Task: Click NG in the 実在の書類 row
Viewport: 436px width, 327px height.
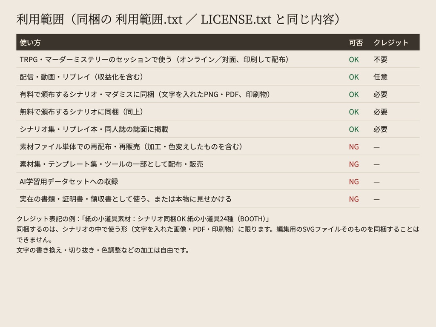Action: [x=354, y=199]
